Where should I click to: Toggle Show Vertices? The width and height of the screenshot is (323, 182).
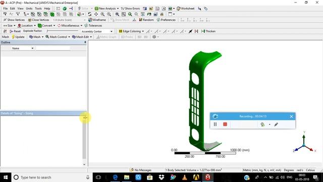coord(14,20)
